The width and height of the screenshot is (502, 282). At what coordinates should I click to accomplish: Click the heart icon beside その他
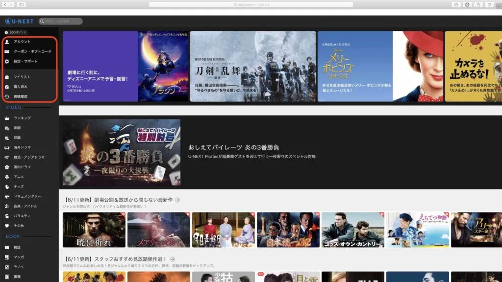click(x=7, y=226)
